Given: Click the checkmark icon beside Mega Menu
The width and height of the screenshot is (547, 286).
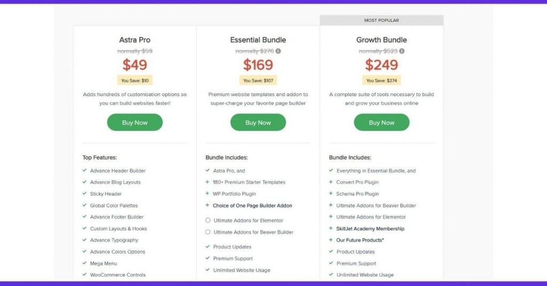Looking at the screenshot, I should [84, 263].
